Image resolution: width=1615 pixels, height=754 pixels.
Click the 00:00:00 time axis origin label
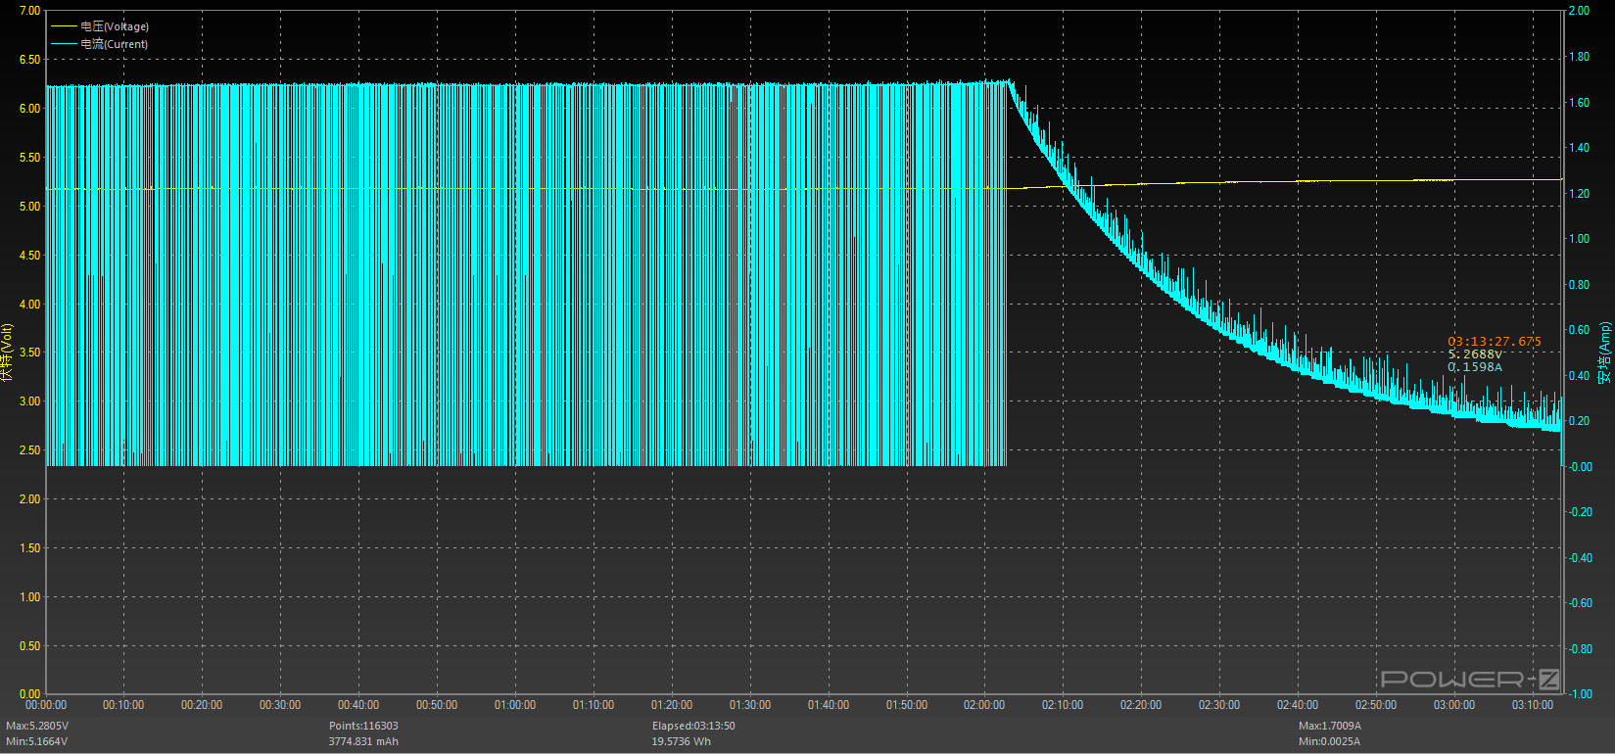pyautogui.click(x=46, y=705)
